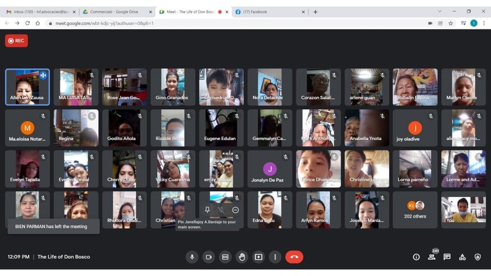
Task: Open the Activities panel icon
Action: point(462,257)
